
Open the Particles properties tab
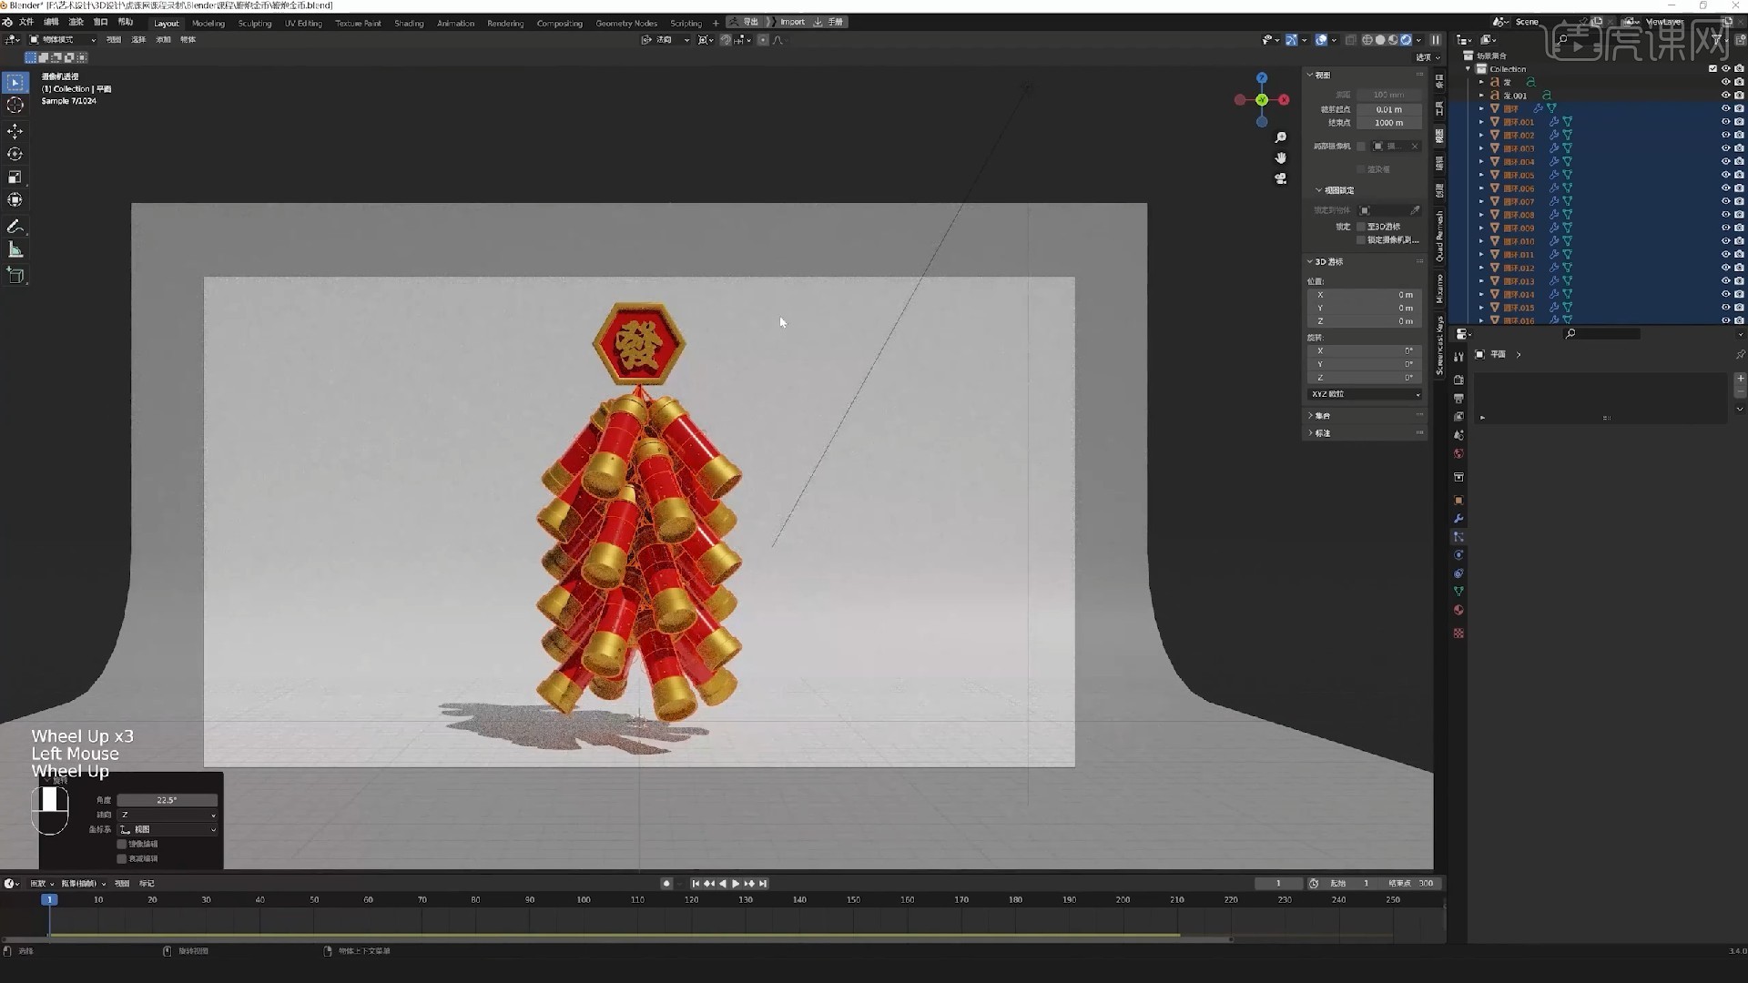[x=1458, y=537]
